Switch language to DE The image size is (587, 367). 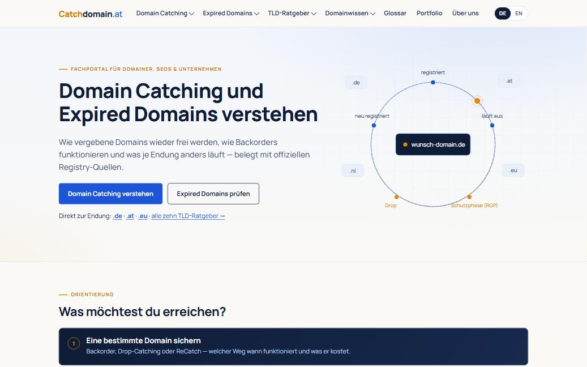503,14
